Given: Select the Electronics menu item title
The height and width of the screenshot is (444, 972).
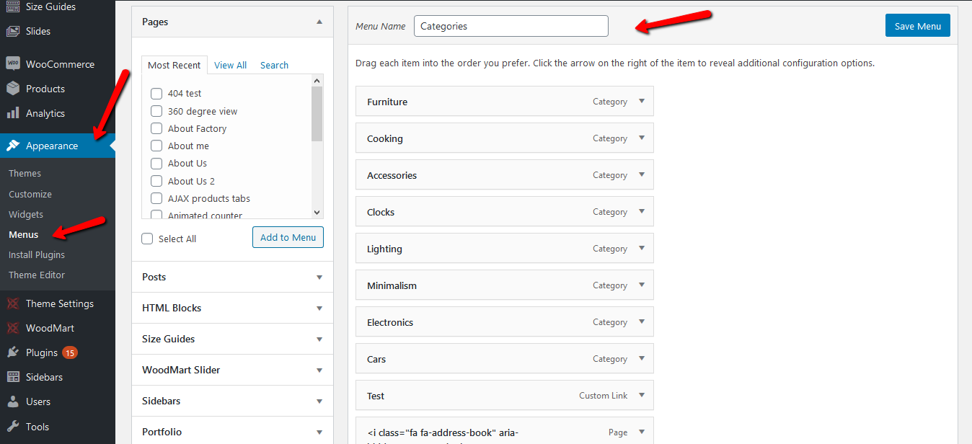Looking at the screenshot, I should (390, 322).
